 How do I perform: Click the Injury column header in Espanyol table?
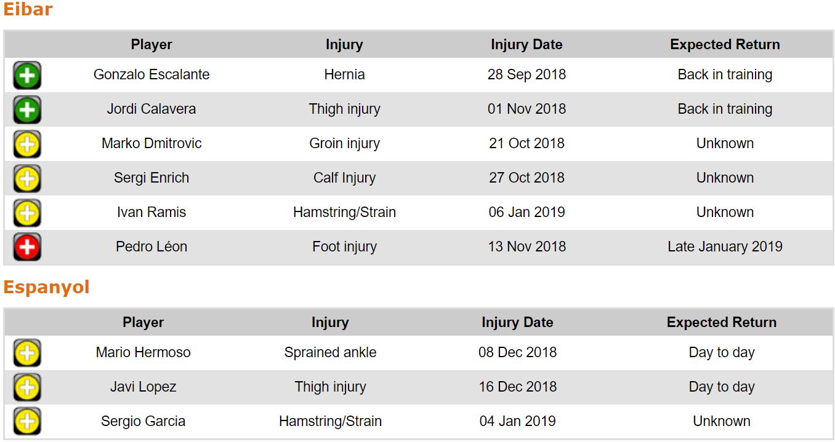[330, 323]
